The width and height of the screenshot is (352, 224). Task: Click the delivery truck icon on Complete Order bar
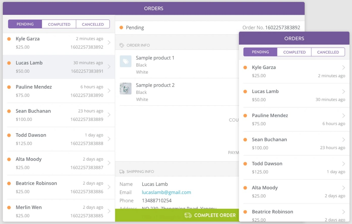point(188,215)
